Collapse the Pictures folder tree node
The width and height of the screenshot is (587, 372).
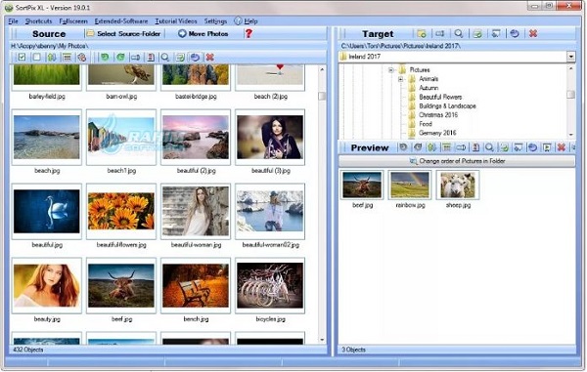[391, 70]
